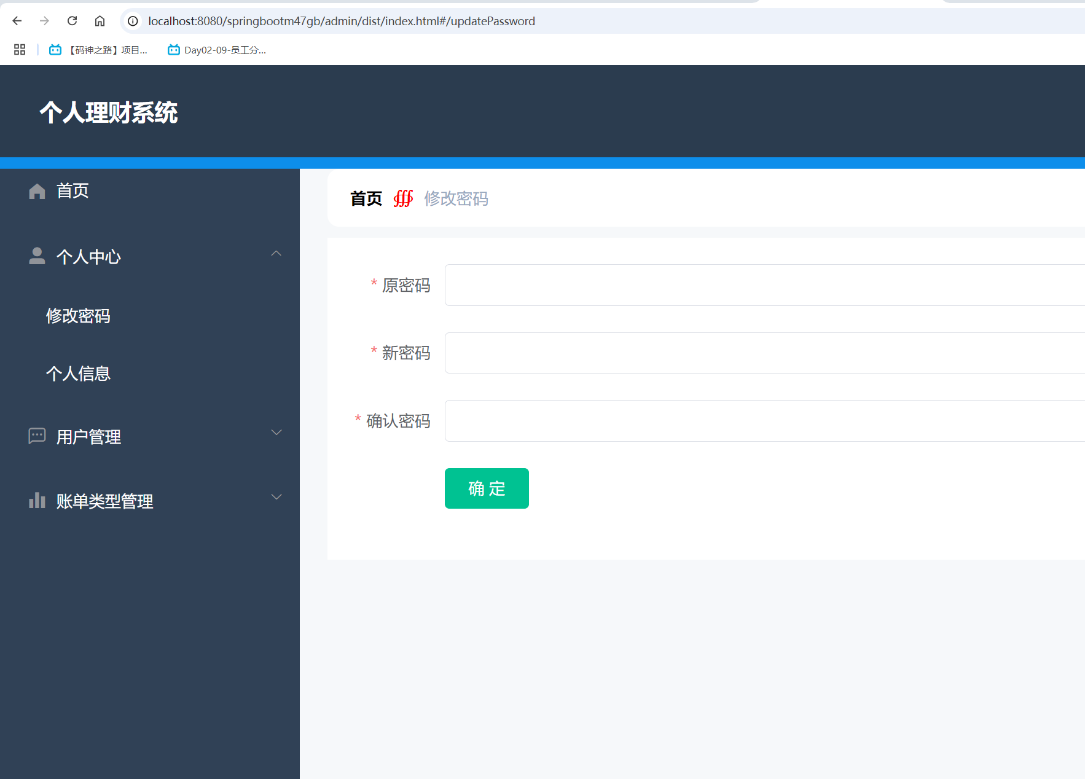Click 首页 in the breadcrumb
Viewport: 1085px width, 779px height.
click(x=366, y=198)
